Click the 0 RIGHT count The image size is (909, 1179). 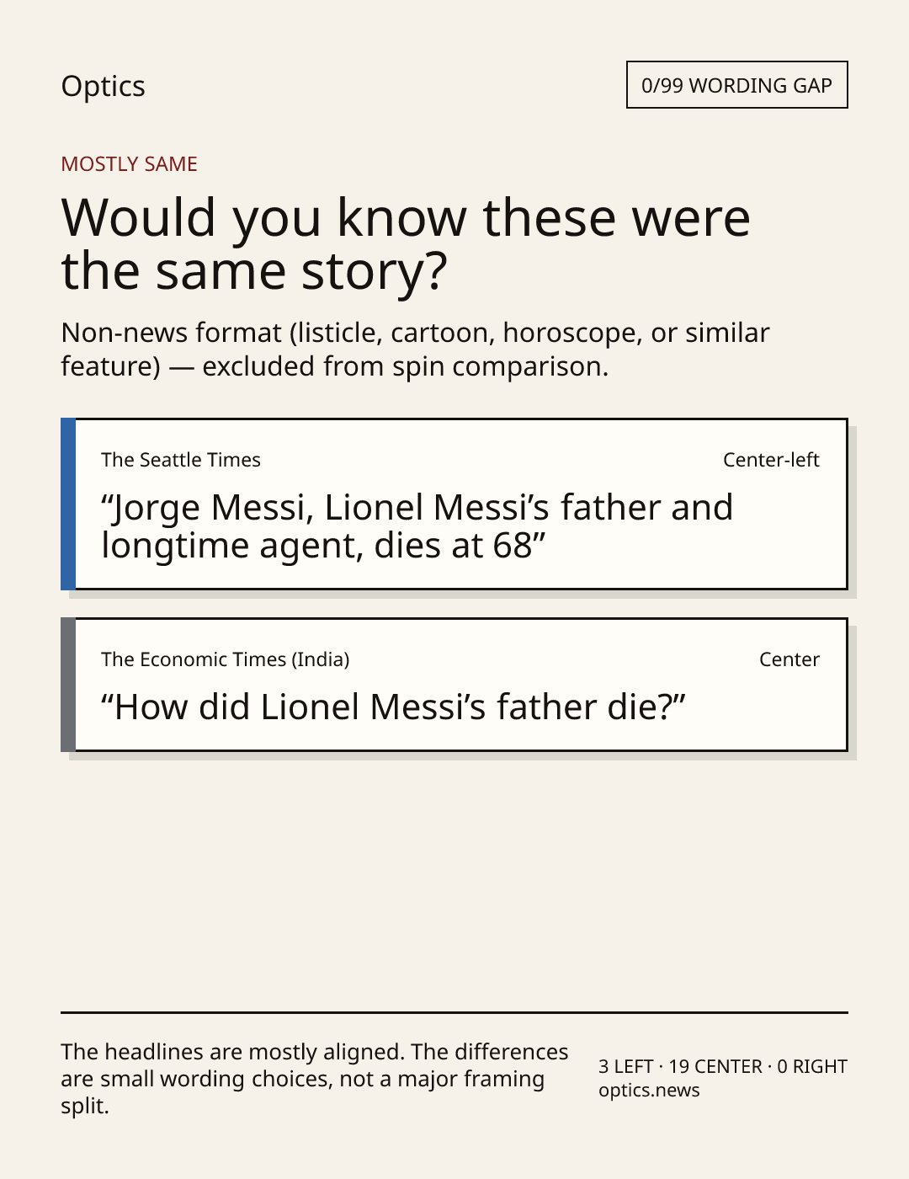tap(812, 1066)
